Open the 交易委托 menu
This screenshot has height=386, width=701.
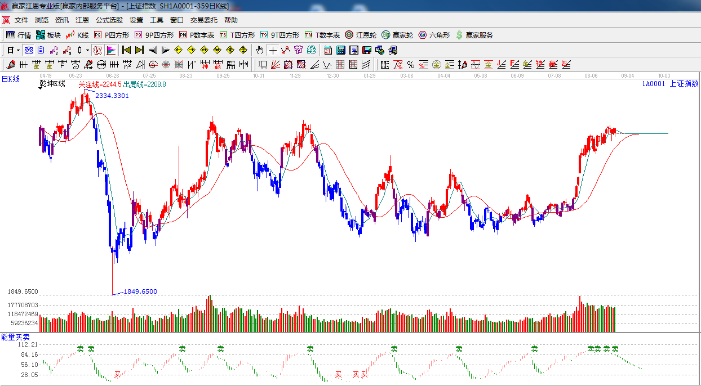click(x=203, y=20)
